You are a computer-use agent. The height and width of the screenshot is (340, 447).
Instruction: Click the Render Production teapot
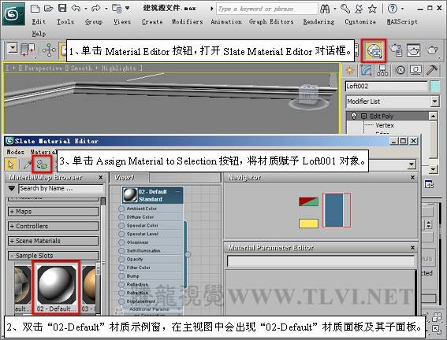tap(431, 50)
